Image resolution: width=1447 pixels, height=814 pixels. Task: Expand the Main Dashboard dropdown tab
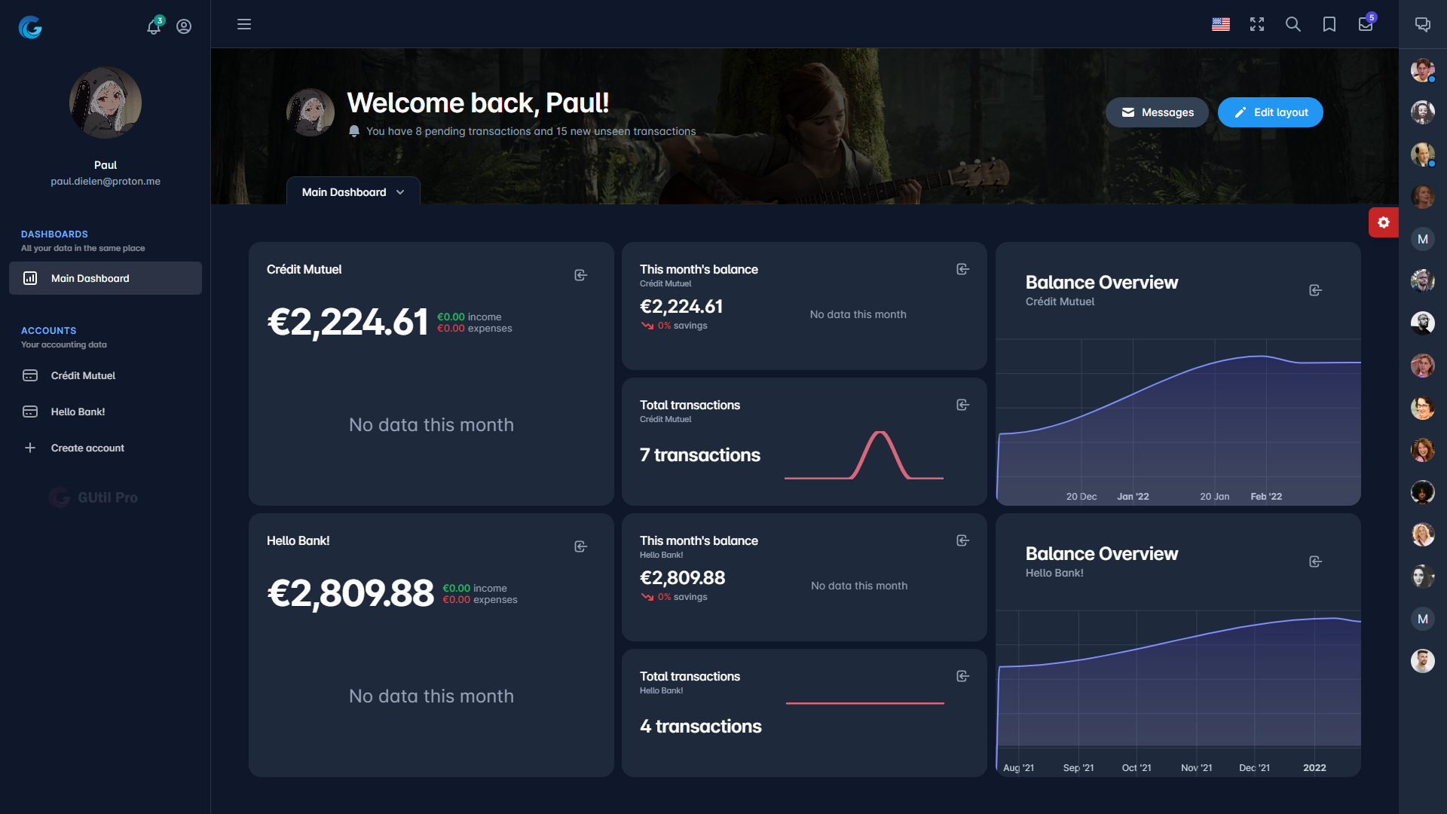coord(353,192)
